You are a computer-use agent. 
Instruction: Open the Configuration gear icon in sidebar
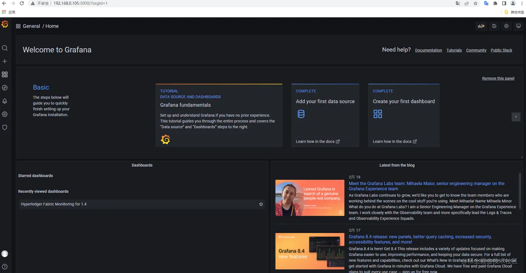pos(5,114)
